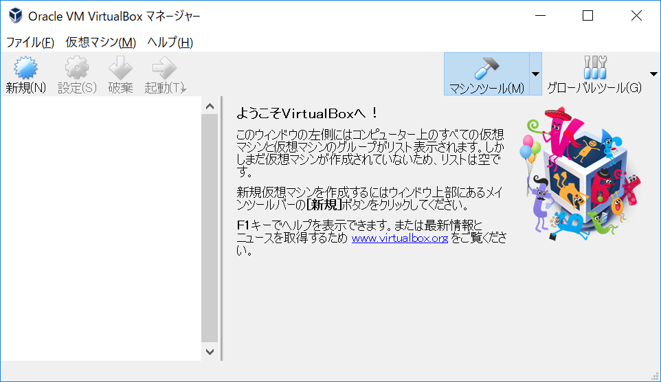This screenshot has height=382, width=661.
Task: Click the 起動(T) start arrow icon
Action: click(x=164, y=67)
